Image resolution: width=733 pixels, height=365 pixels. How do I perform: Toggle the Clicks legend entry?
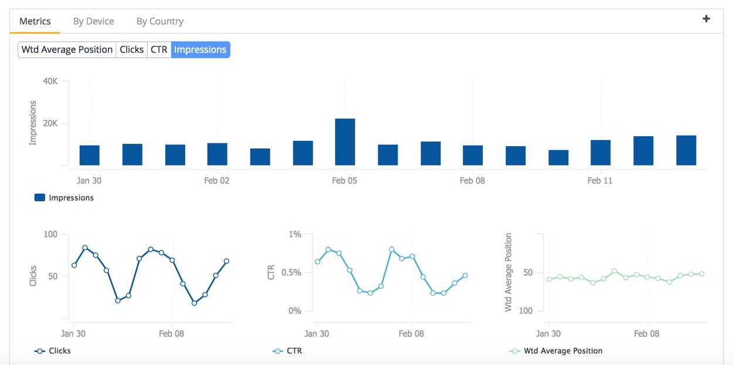coord(53,350)
